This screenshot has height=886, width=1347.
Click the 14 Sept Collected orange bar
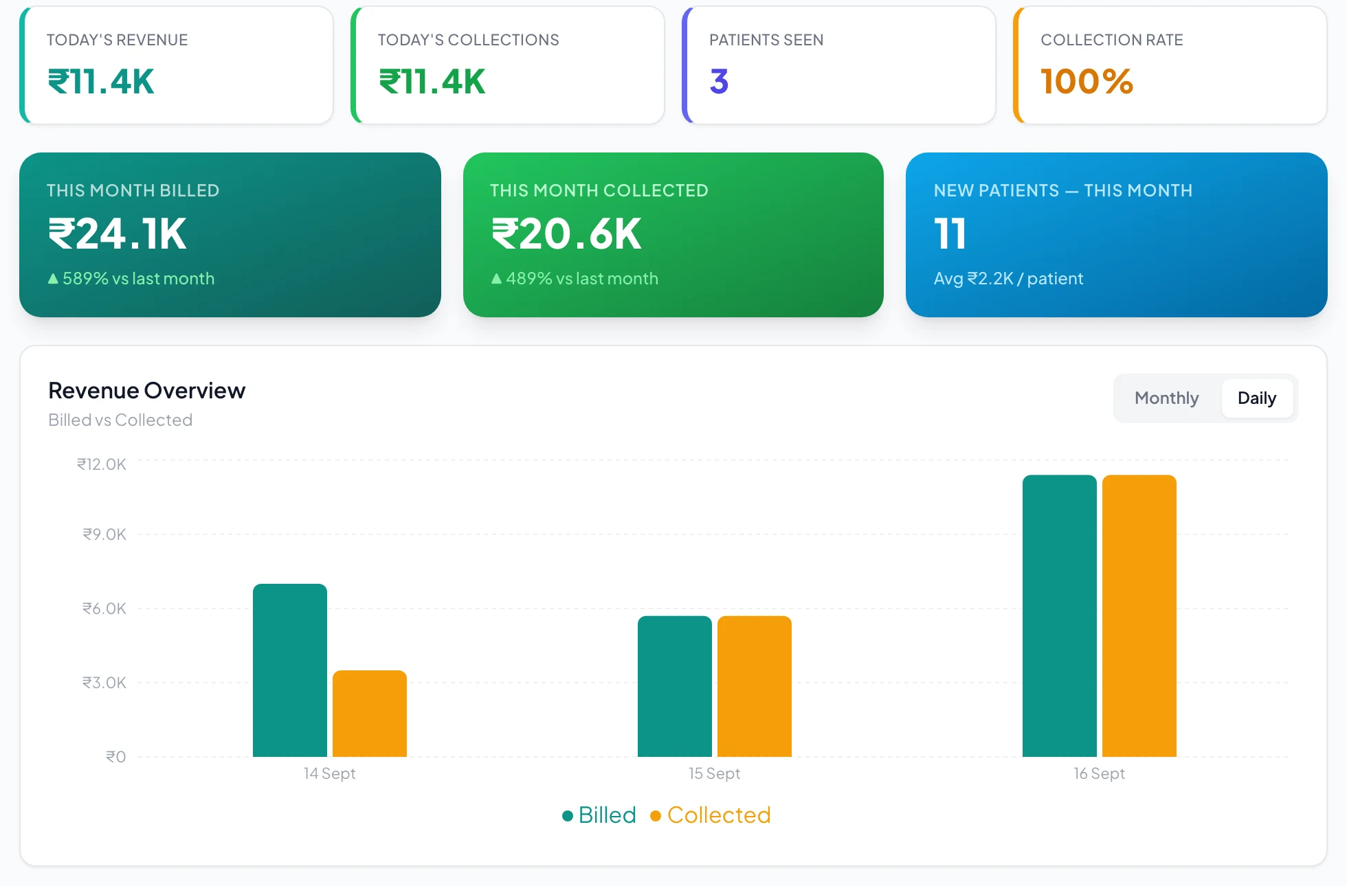click(x=370, y=714)
